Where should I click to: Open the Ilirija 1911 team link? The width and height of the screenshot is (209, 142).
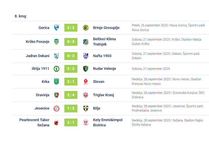(x=40, y=69)
